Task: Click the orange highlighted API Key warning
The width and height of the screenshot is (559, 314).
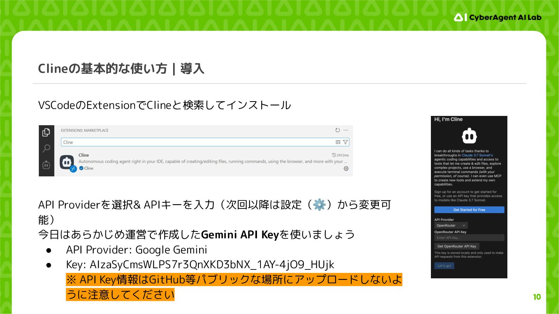Action: tap(234, 287)
